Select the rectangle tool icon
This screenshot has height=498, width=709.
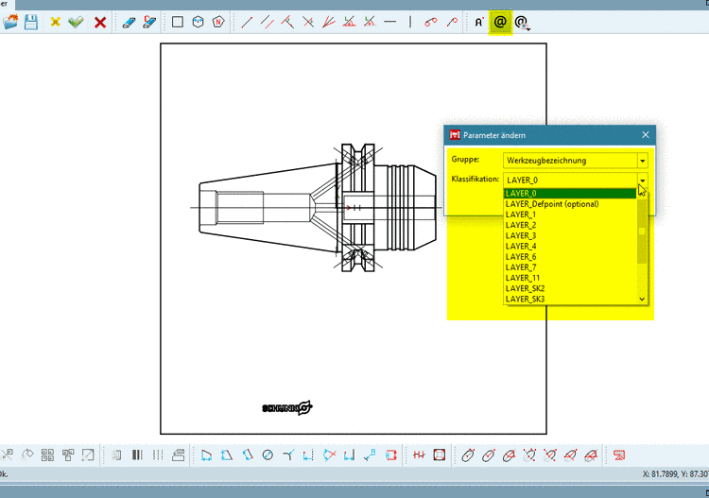click(x=178, y=22)
